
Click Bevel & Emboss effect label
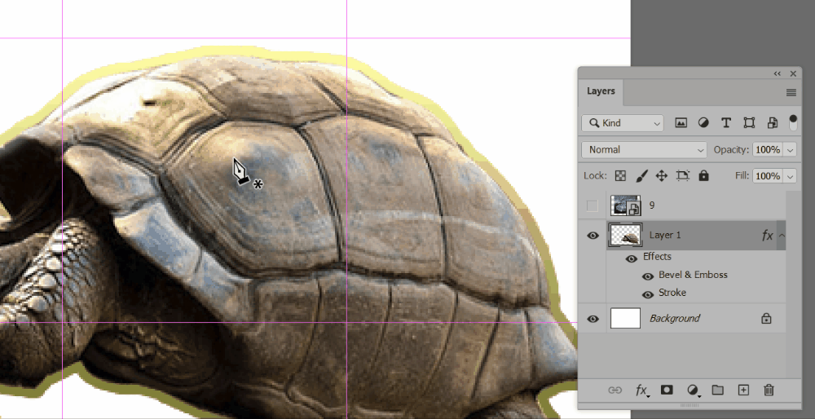click(x=693, y=275)
